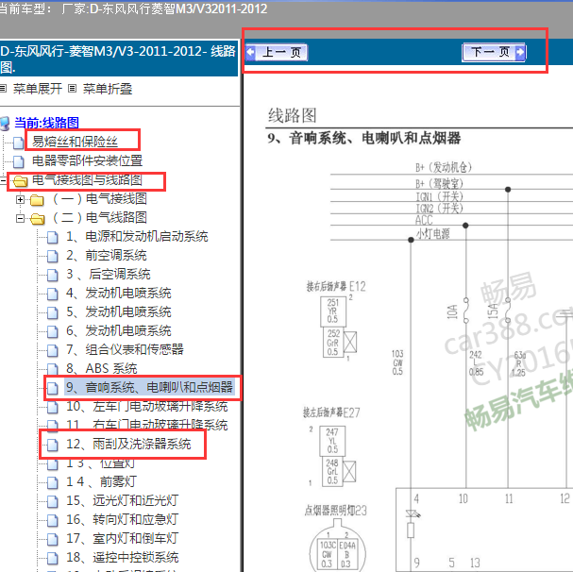Image resolution: width=573 pixels, height=572 pixels.
Task: Collapse the 电气接线图与线路图 tree node
Action: click(3, 180)
